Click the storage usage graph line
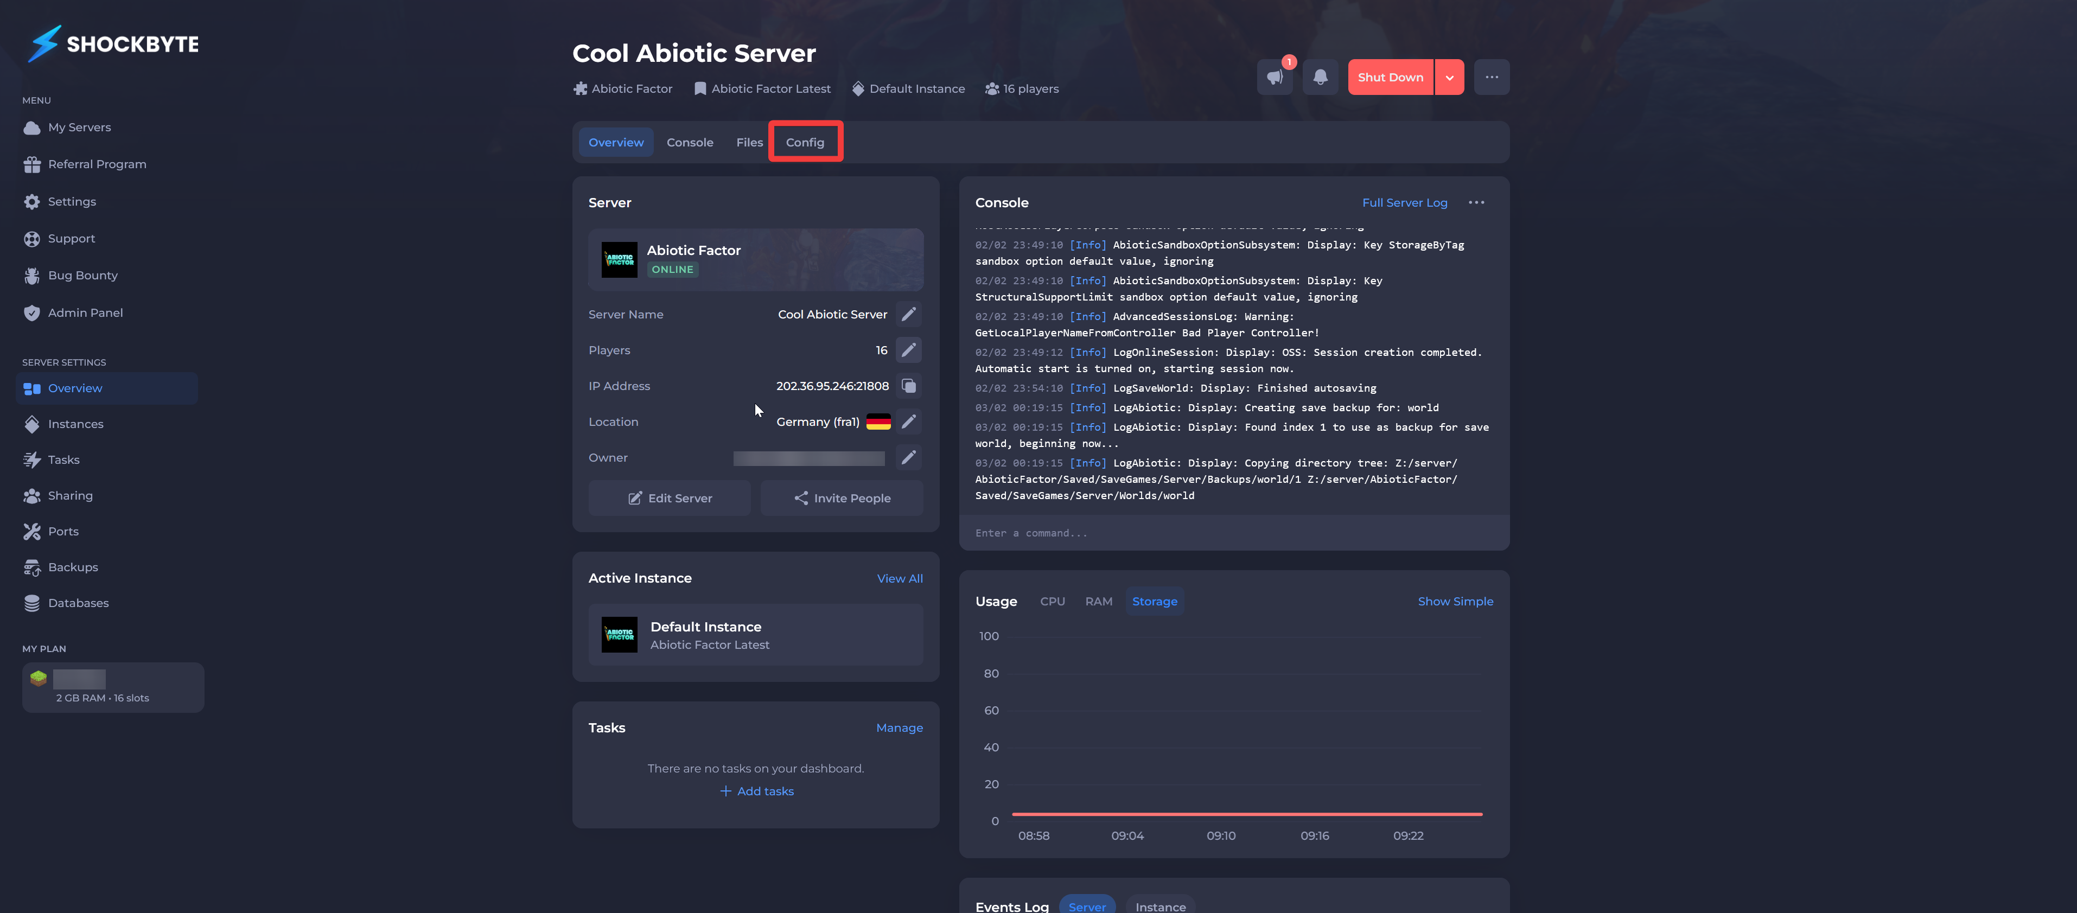The height and width of the screenshot is (913, 2077). pyautogui.click(x=1246, y=814)
